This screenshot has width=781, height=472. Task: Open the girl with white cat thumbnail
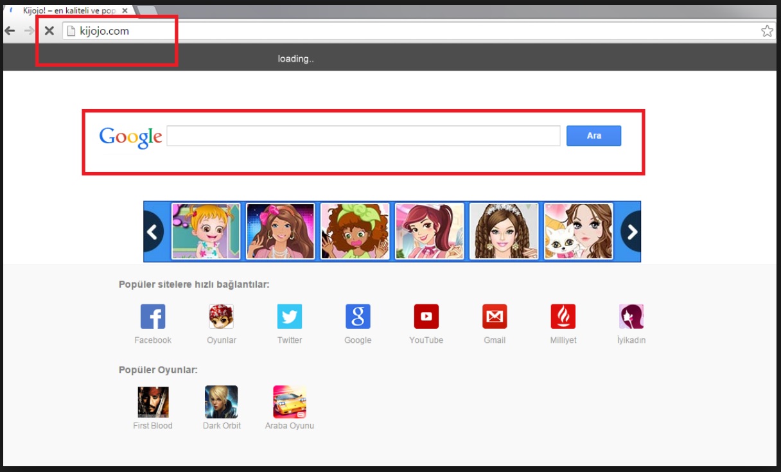click(x=579, y=231)
